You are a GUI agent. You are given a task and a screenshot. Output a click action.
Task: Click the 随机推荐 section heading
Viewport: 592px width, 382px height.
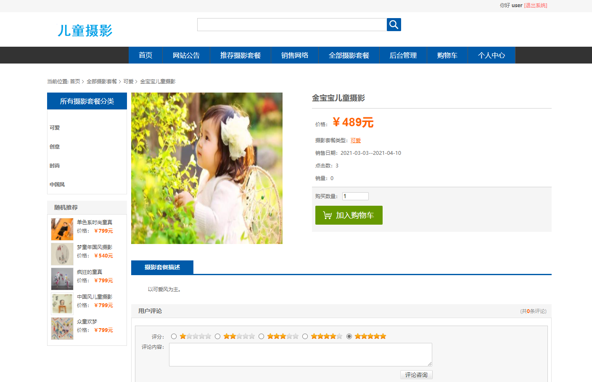(66, 207)
